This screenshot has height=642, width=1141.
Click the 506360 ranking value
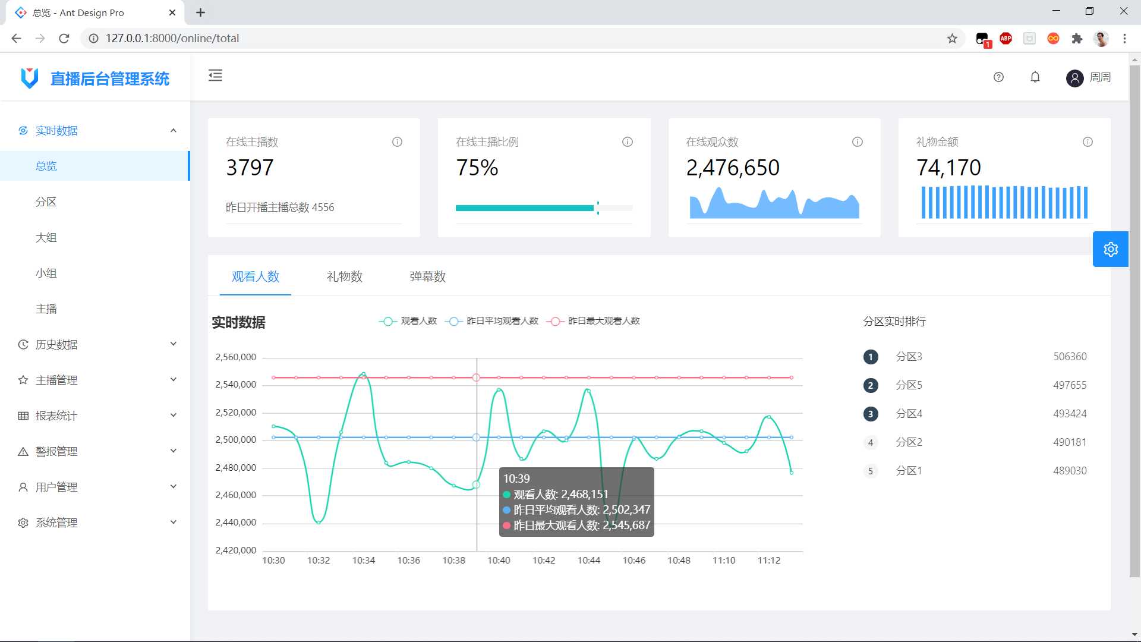(x=1070, y=357)
